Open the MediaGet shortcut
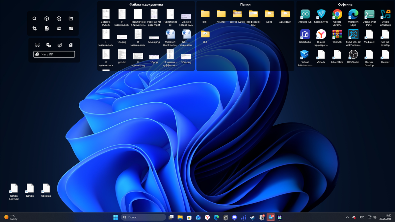 click(x=369, y=36)
